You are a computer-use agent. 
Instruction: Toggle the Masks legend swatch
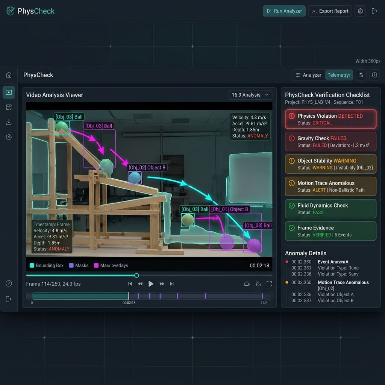(71, 265)
